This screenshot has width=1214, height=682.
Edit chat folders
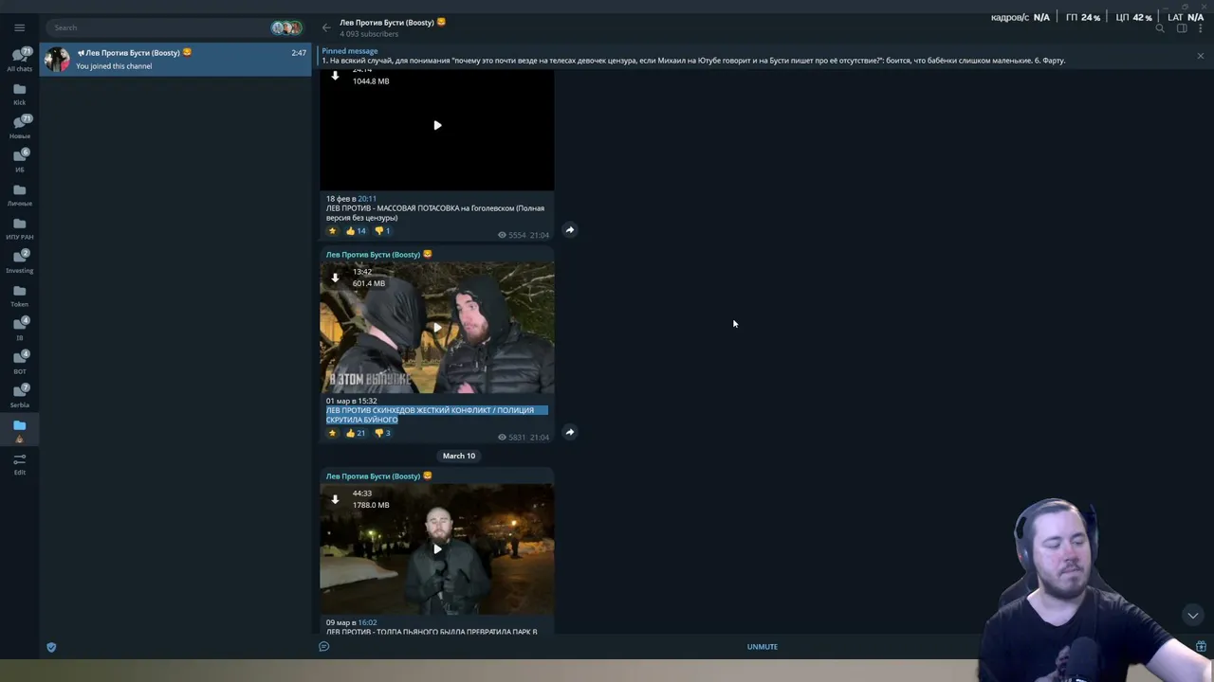point(20,464)
